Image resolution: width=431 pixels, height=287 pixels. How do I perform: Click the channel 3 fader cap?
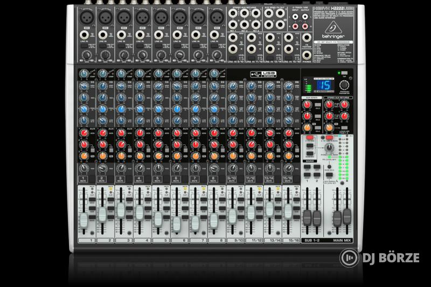tap(121, 210)
